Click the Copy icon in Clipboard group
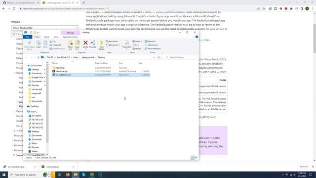The image size is (316, 178). point(39,44)
